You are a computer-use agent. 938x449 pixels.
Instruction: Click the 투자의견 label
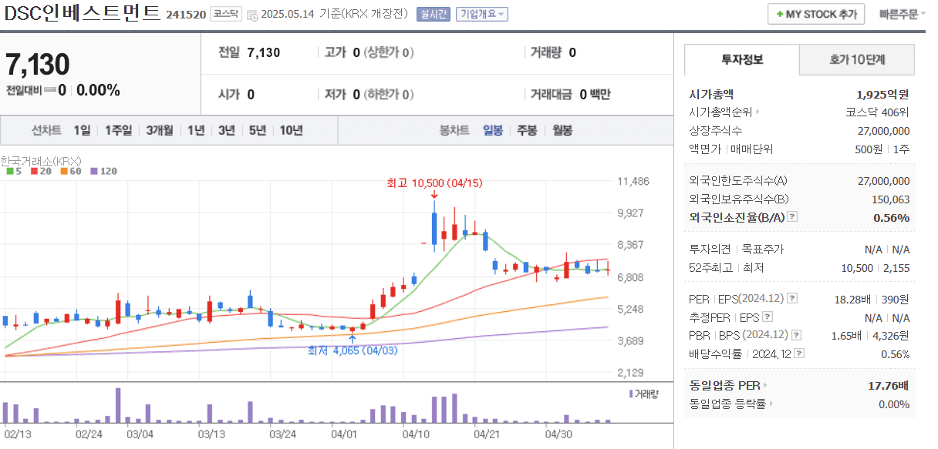point(708,249)
